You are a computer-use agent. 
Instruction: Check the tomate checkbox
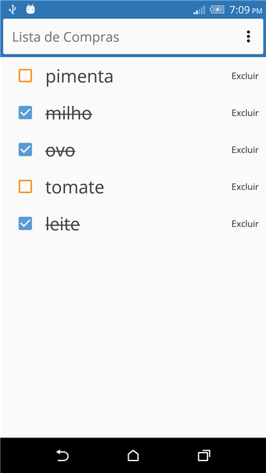click(26, 187)
